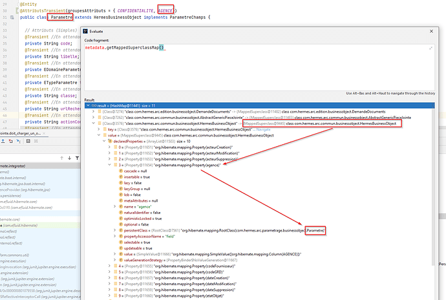Expand property 7 dateModification

click(x=109, y=284)
